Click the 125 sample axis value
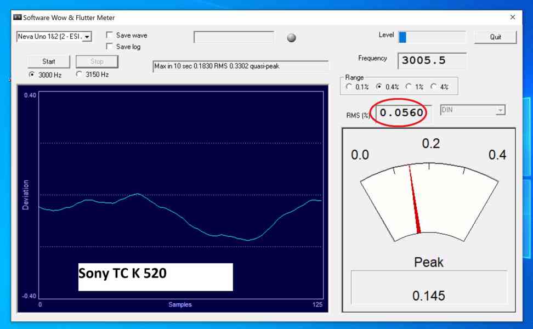 point(317,304)
